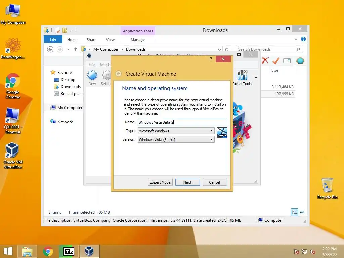Click the red X delete icon
This screenshot has width=344, height=258.
point(265,61)
